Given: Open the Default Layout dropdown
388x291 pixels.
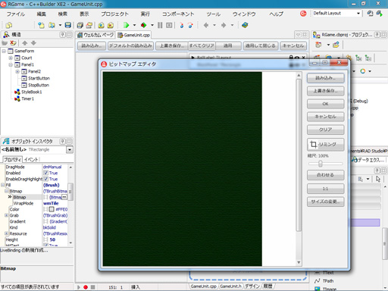Looking at the screenshot, I should (x=358, y=13).
